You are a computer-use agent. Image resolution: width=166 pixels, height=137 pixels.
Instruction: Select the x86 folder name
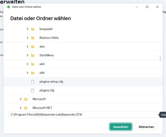[x=42, y=73]
